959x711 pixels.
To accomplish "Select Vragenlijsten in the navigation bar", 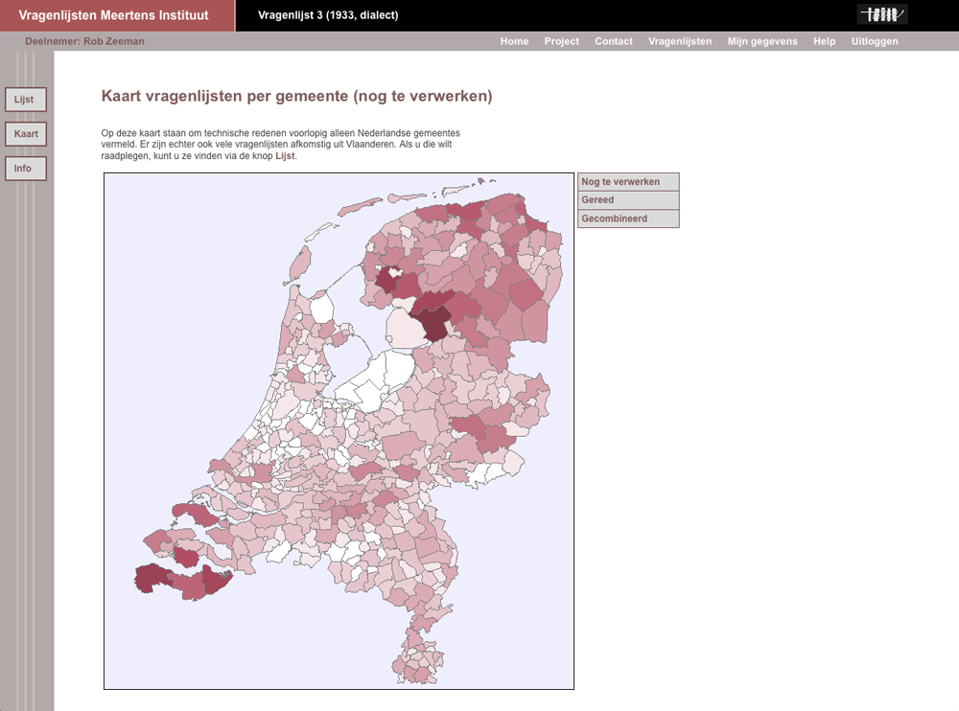I will click(680, 41).
